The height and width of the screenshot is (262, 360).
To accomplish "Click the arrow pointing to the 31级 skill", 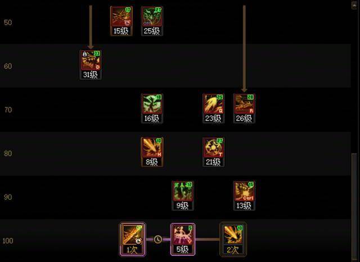I will tap(91, 27).
